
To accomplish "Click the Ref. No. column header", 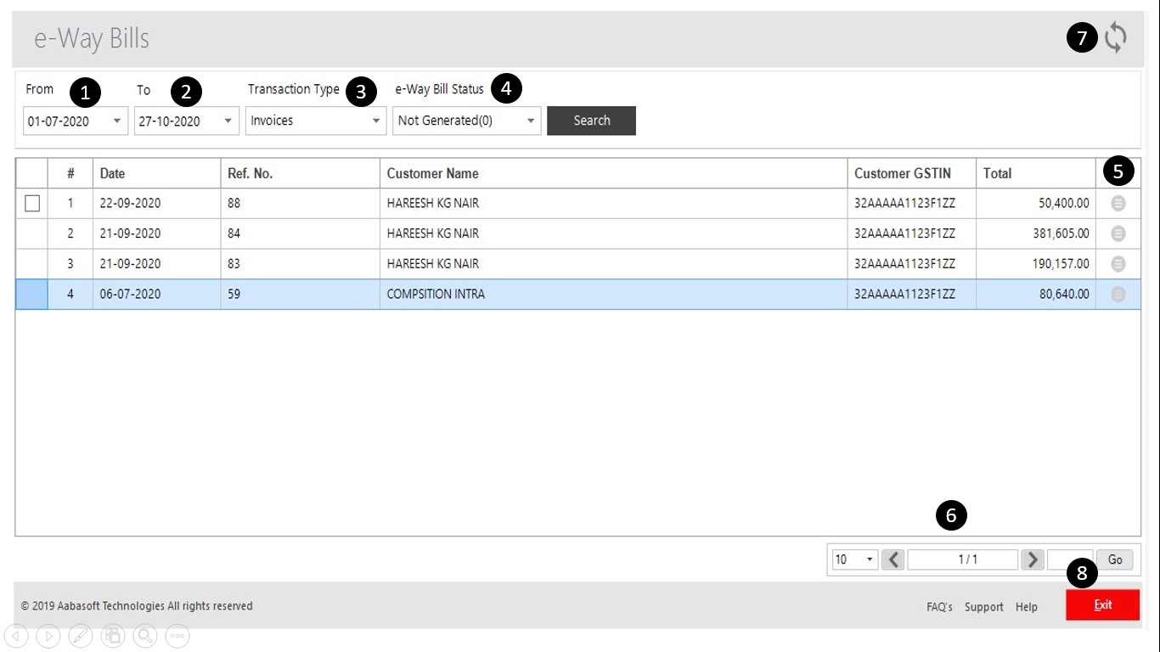I will click(x=301, y=173).
